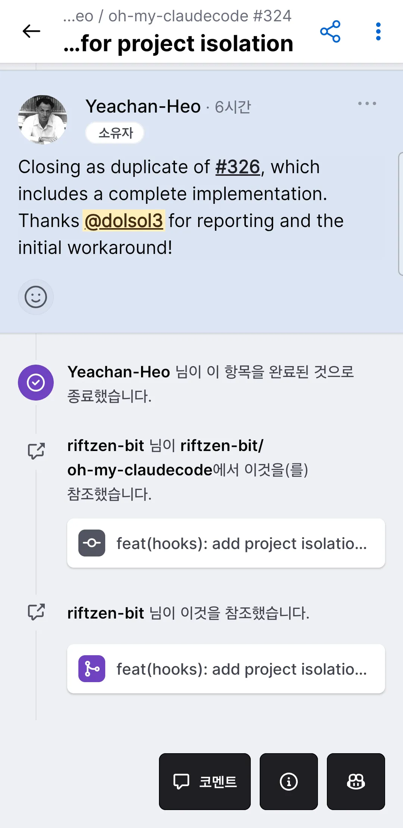Open Yeachan-Heo's profile avatar

click(x=43, y=120)
